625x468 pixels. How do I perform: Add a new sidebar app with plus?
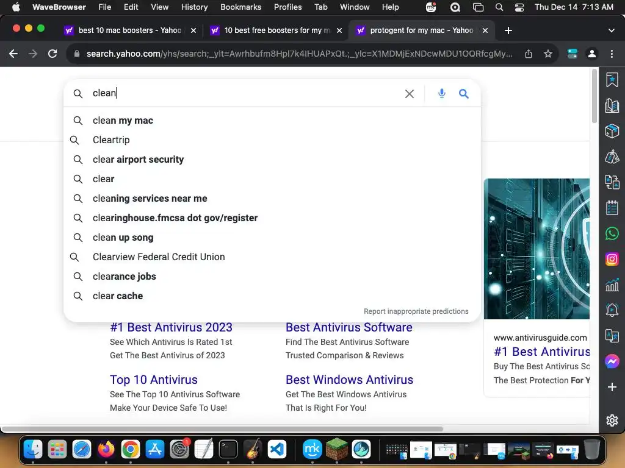click(x=612, y=387)
